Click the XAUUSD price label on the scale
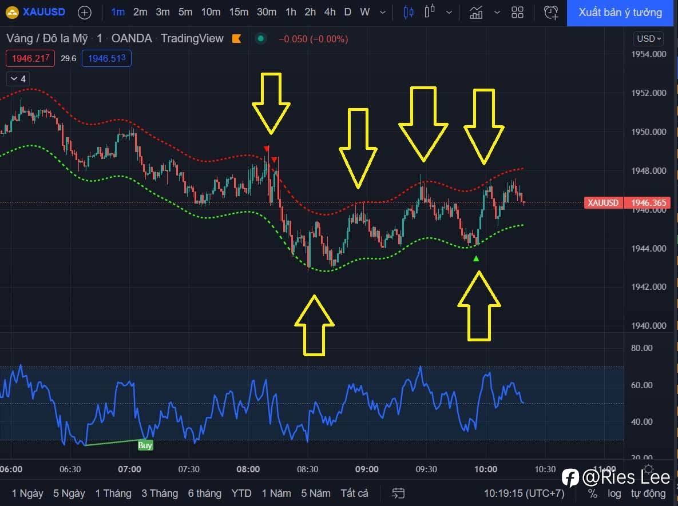This screenshot has height=506, width=678. pyautogui.click(x=603, y=202)
